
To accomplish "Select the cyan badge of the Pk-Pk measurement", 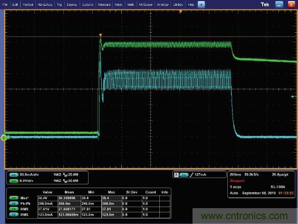I will (x=14, y=203).
